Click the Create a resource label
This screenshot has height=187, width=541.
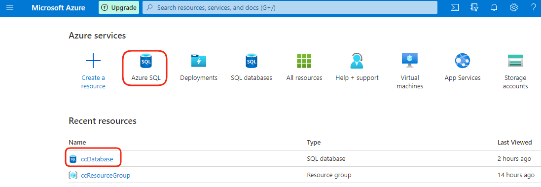pos(93,82)
